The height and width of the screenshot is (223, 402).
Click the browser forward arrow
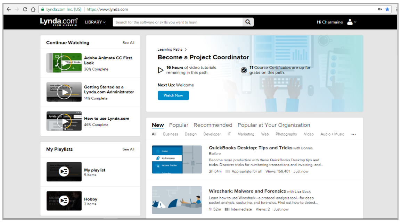click(x=17, y=9)
